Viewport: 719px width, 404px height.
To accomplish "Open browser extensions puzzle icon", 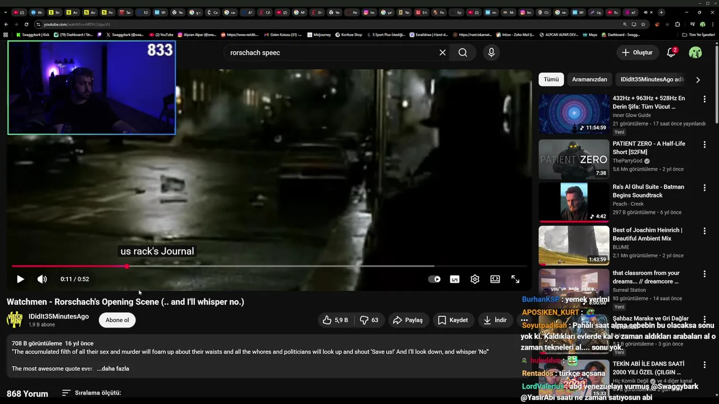I will tap(677, 25).
